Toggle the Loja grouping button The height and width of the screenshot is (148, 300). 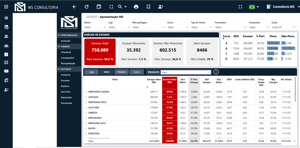pyautogui.click(x=91, y=72)
